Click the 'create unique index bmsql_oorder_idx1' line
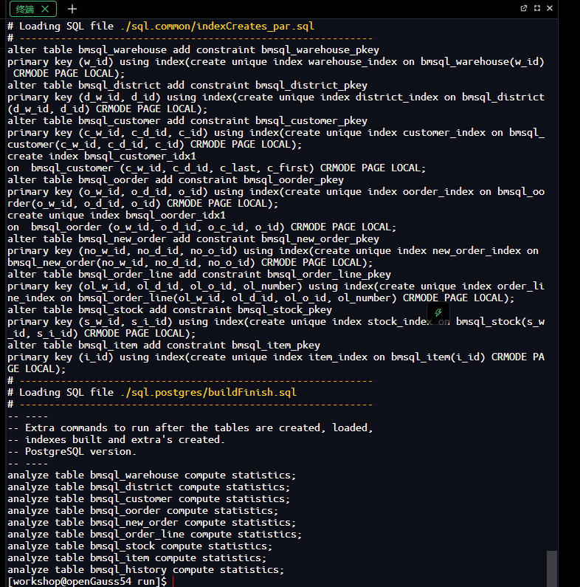The image size is (580, 587). click(117, 216)
